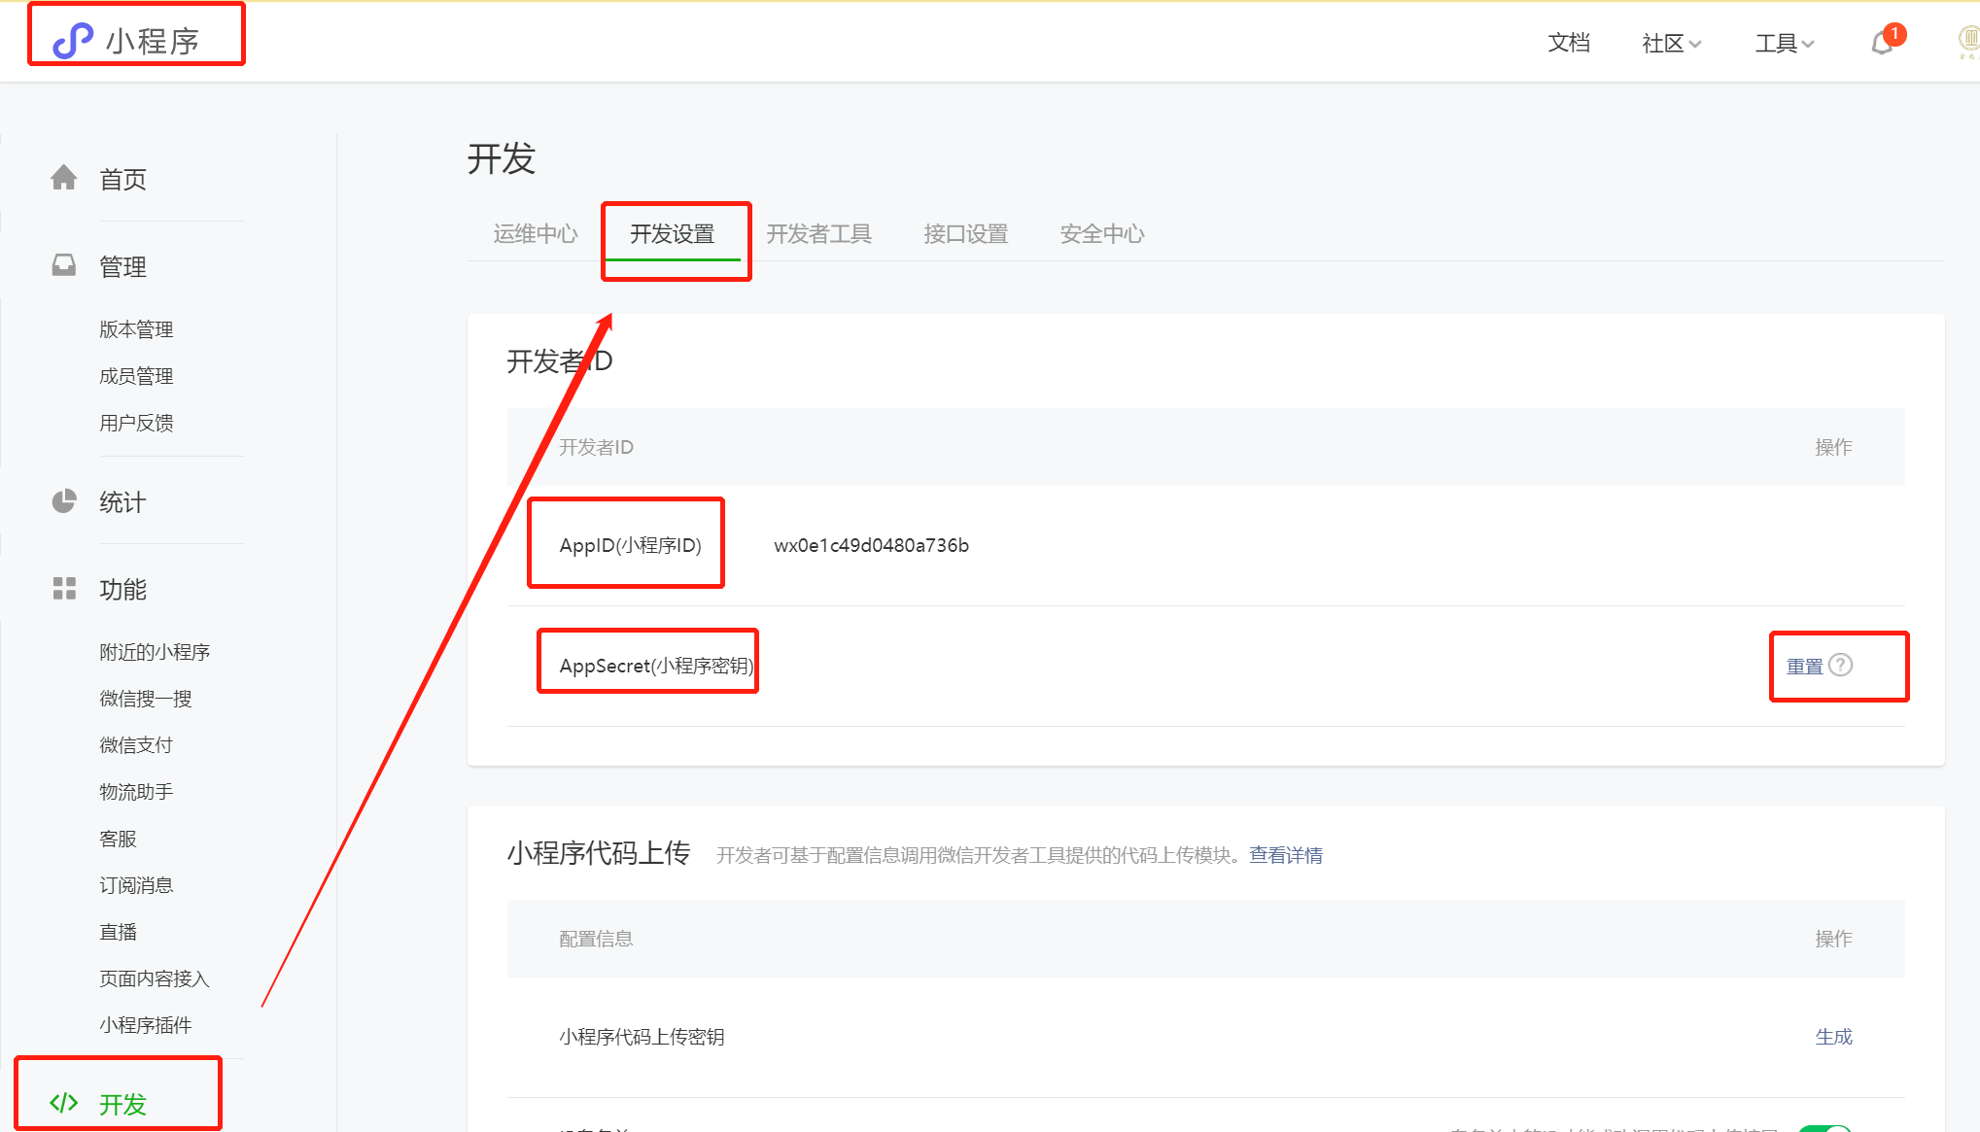The image size is (1980, 1132).
Task: Open 成员管理 in the sidebar
Action: (x=136, y=376)
